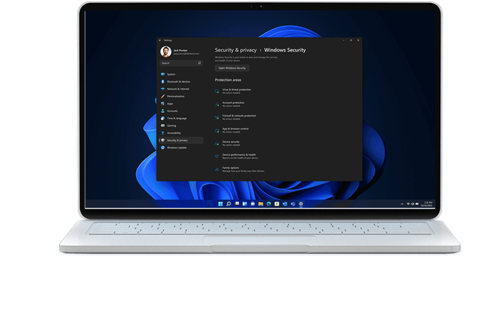Screen dimensions: 504x315
Task: Open Task View from the taskbar
Action: click(237, 203)
